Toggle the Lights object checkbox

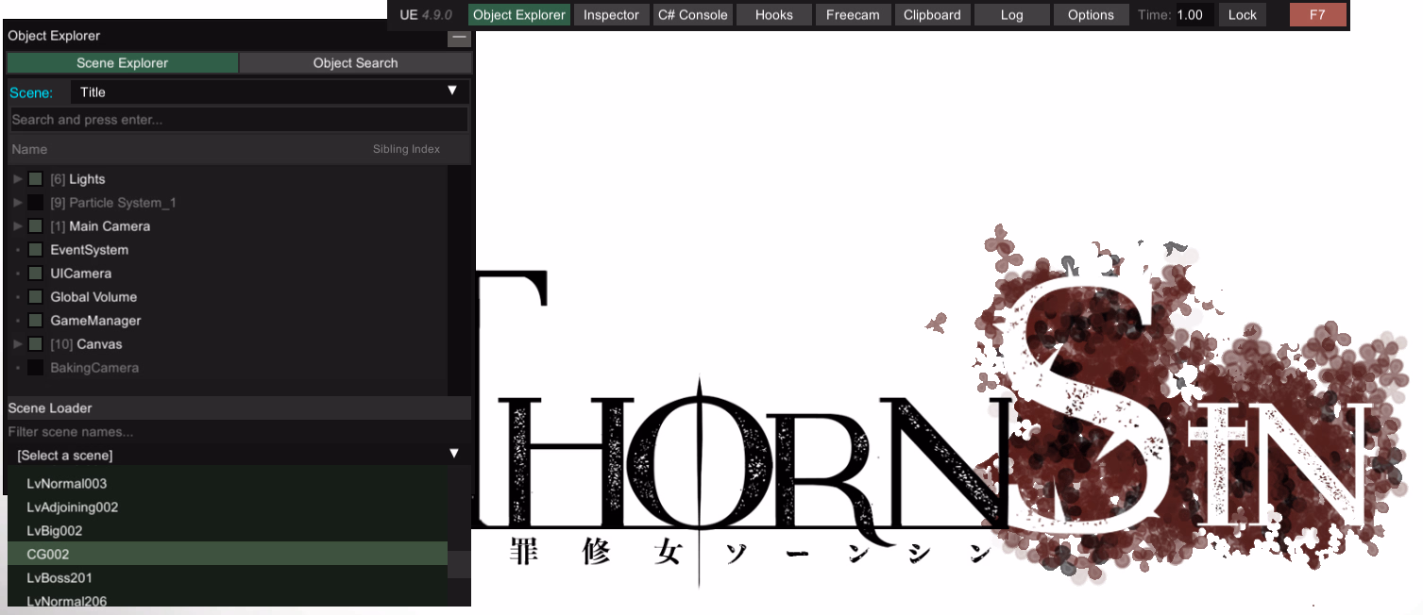[x=35, y=179]
